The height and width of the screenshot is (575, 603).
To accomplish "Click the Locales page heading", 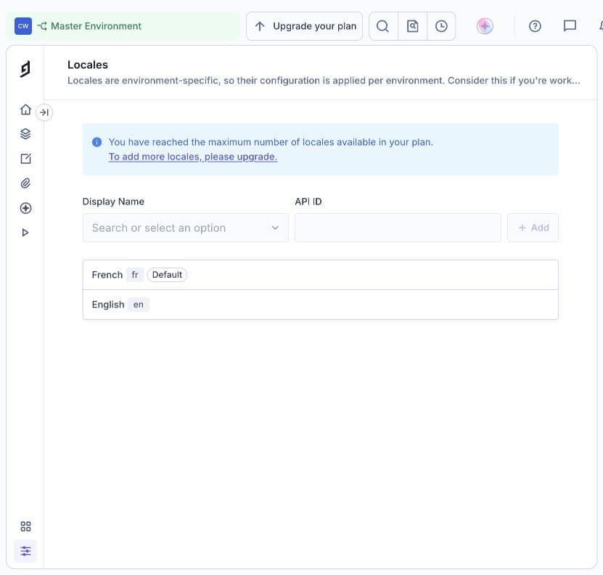I will tap(88, 65).
